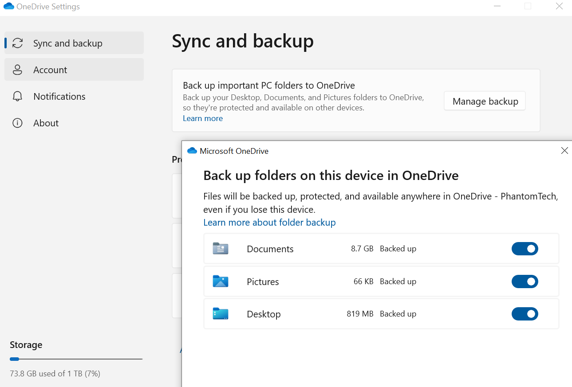572x387 pixels.
Task: Click the Sync and backup page heading
Action: pos(243,41)
